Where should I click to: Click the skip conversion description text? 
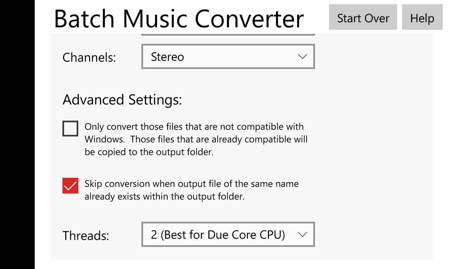click(x=191, y=190)
